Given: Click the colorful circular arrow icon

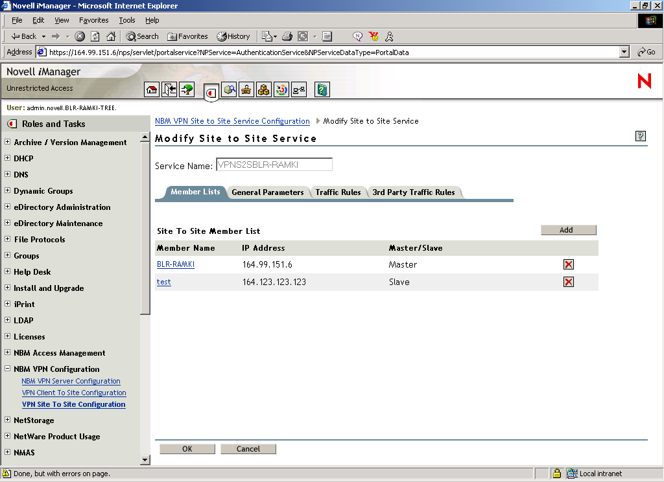Looking at the screenshot, I should (x=281, y=89).
